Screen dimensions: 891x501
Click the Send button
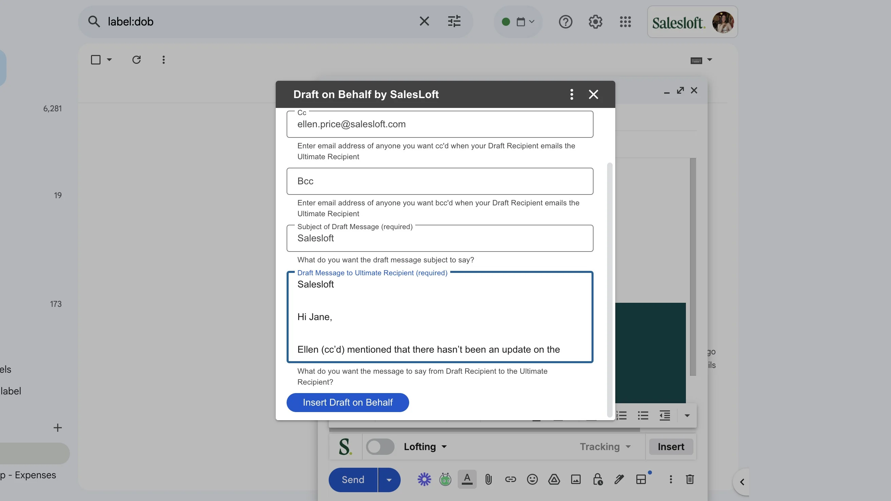[x=353, y=480]
